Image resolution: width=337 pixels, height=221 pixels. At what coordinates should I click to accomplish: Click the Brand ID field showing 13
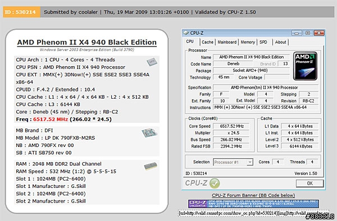pyautogui.click(x=284, y=64)
